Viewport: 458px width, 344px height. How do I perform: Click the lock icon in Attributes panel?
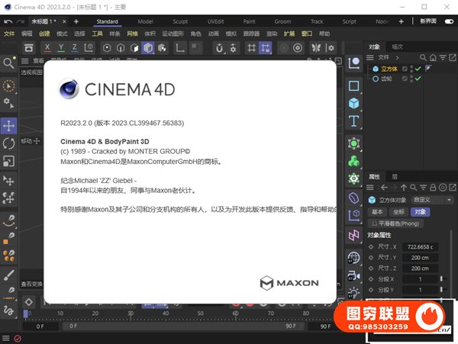tap(431, 188)
